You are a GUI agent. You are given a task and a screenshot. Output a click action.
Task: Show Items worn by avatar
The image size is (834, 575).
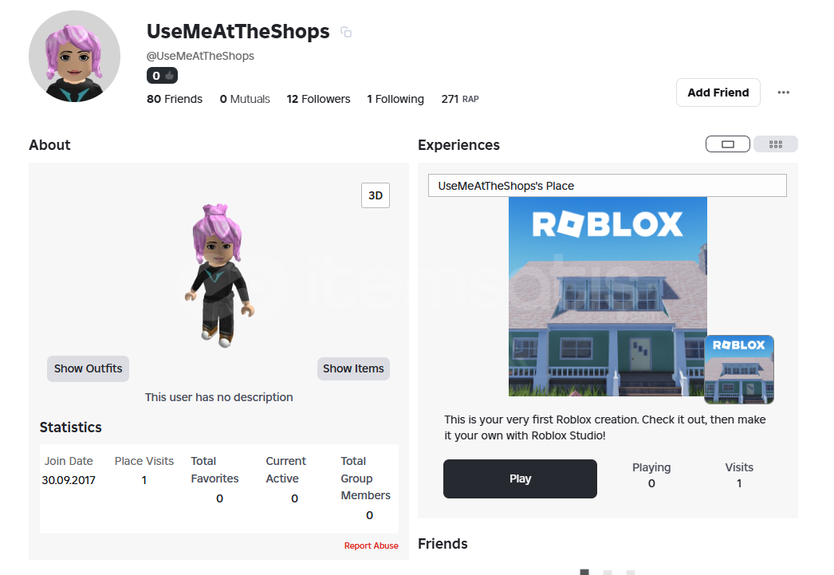pyautogui.click(x=353, y=368)
